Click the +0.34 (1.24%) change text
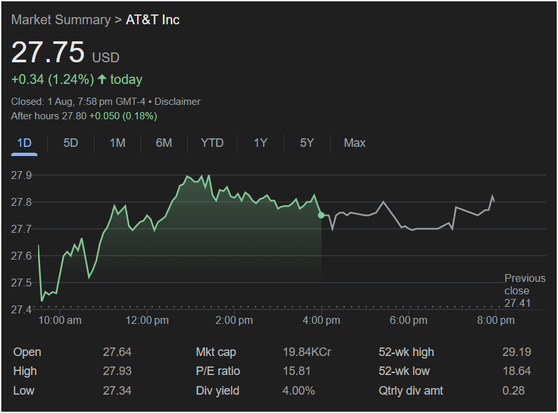 pyautogui.click(x=53, y=79)
